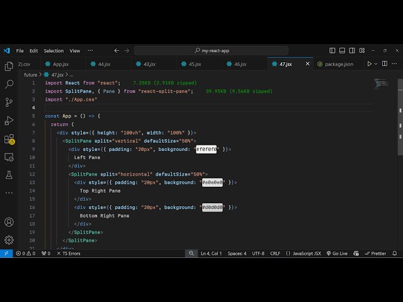Image resolution: width=403 pixels, height=302 pixels.
Task: Open the CRLF end-of-line selector
Action: tap(275, 253)
